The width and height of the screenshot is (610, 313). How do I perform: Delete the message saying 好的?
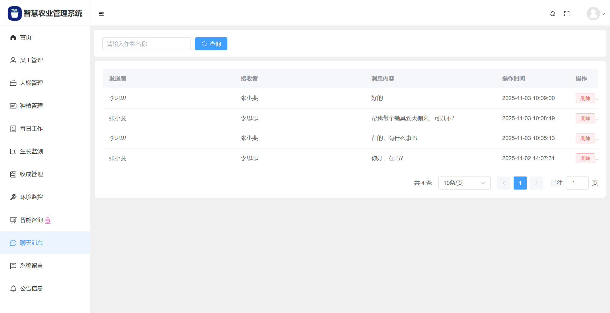point(585,98)
